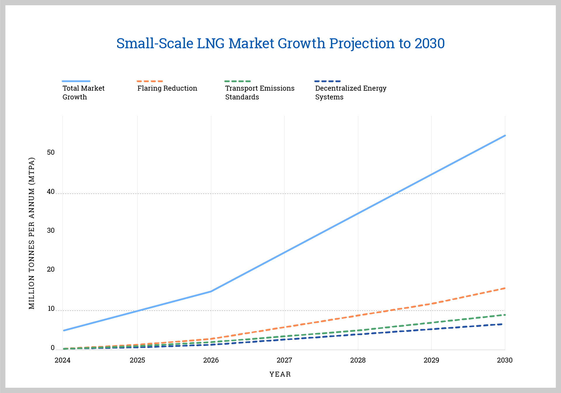Select the Decentralized Energy Systems legend label
Viewport: 561px width, 393px height.
click(350, 92)
